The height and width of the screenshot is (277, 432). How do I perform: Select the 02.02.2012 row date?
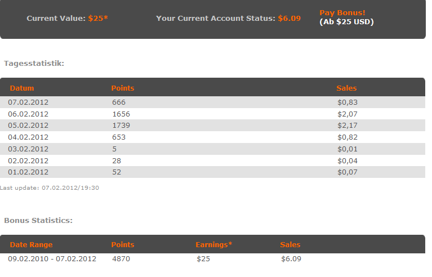tap(28, 160)
